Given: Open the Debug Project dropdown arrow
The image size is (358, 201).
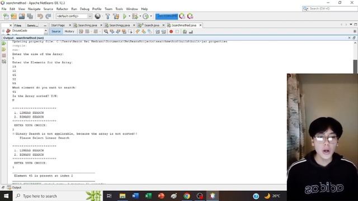Looking at the screenshot, I should (140, 16).
